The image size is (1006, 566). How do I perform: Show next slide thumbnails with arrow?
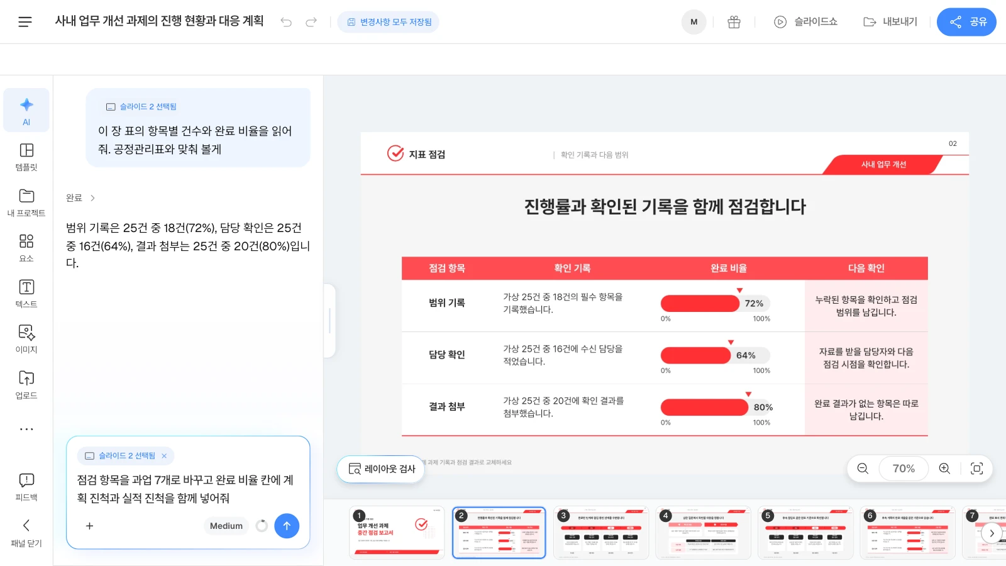pos(992,533)
